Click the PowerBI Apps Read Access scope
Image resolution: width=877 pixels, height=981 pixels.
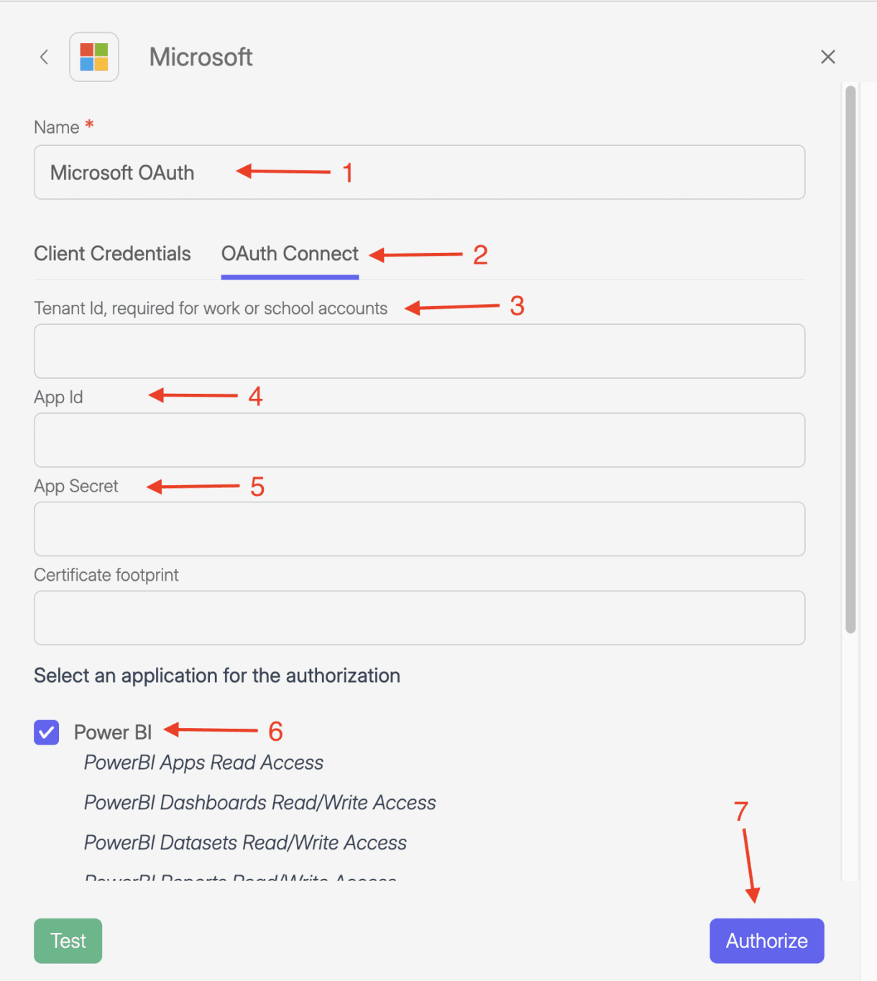[203, 763]
